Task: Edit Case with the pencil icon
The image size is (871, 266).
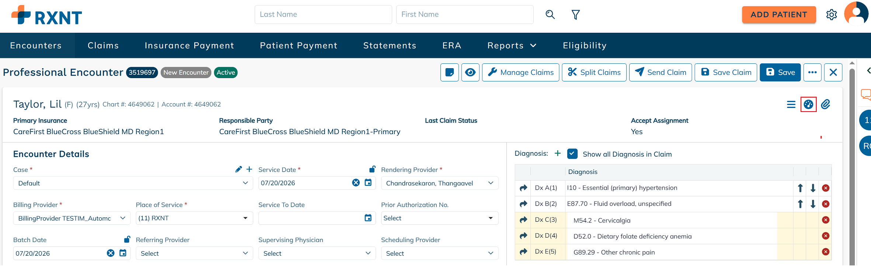Action: click(x=238, y=169)
